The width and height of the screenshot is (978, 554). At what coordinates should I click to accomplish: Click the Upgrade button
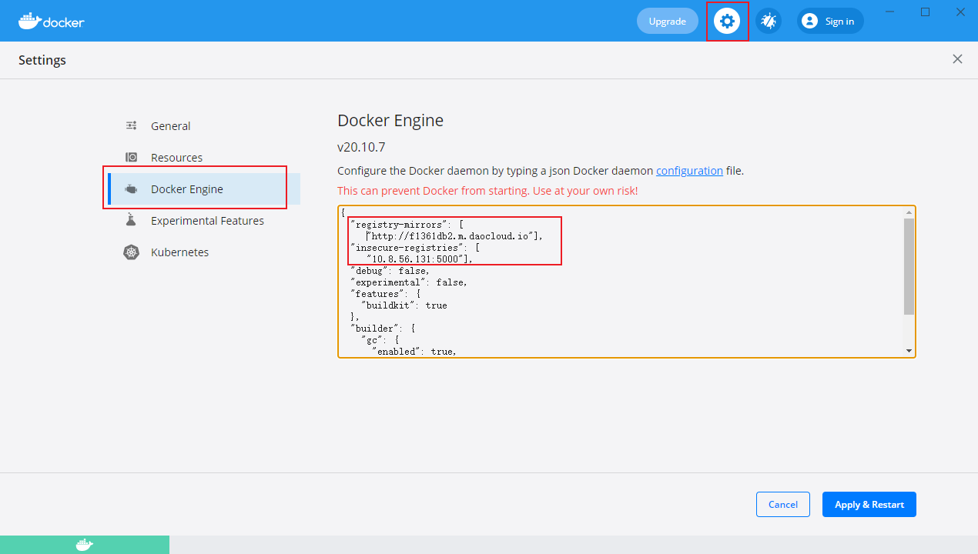point(667,21)
